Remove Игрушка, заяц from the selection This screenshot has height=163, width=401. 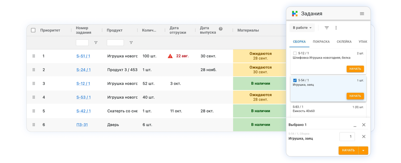(x=364, y=136)
